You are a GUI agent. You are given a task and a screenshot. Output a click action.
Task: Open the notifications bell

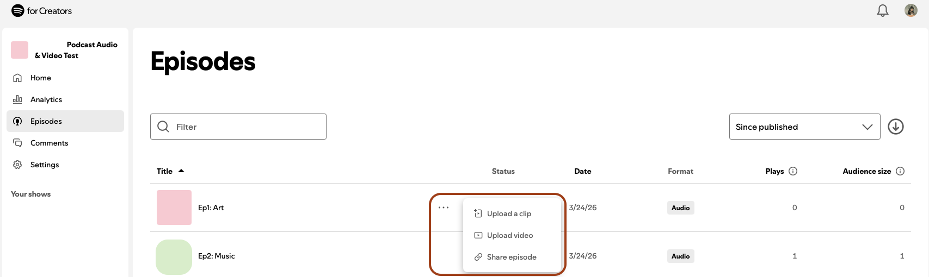(x=883, y=11)
